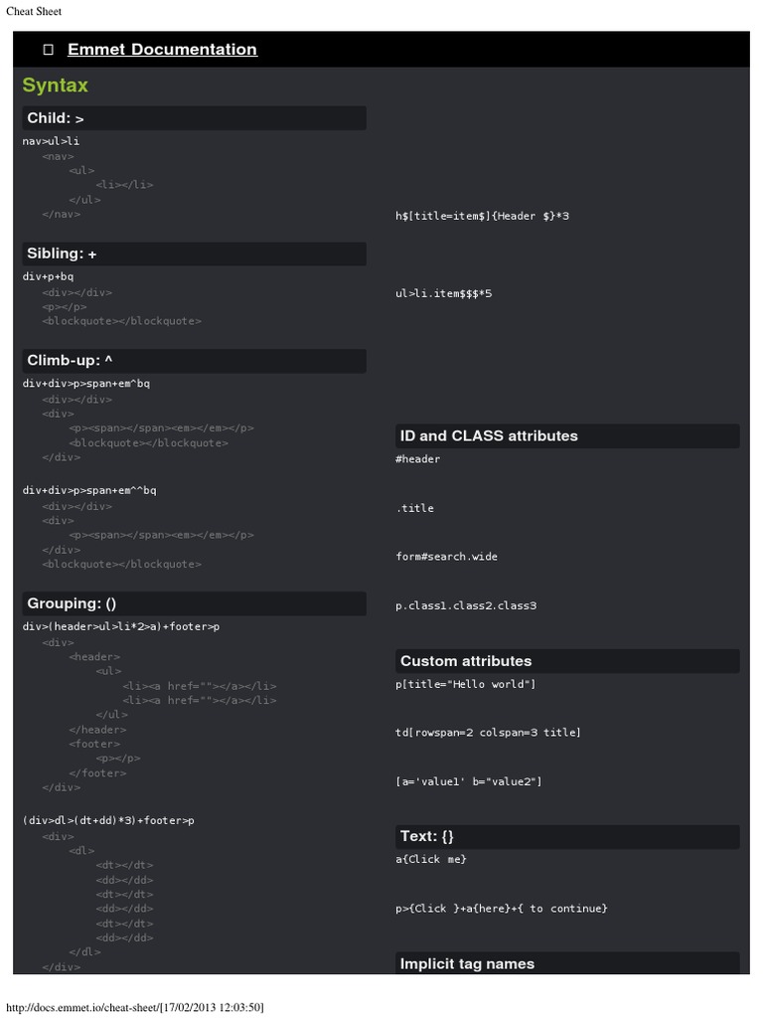Open the Emmet Documentation link
Image resolution: width=763 pixels, height=1018 pixels.
click(x=162, y=50)
